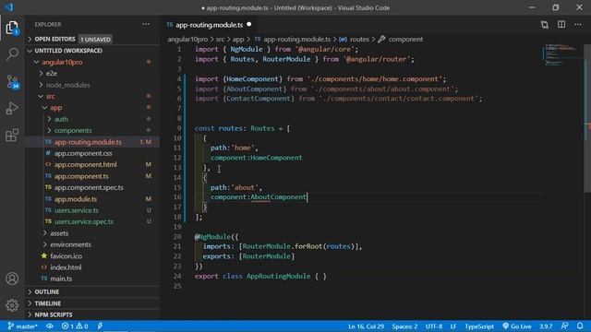
Task: Change encoding via UTF-8
Action: point(434,326)
